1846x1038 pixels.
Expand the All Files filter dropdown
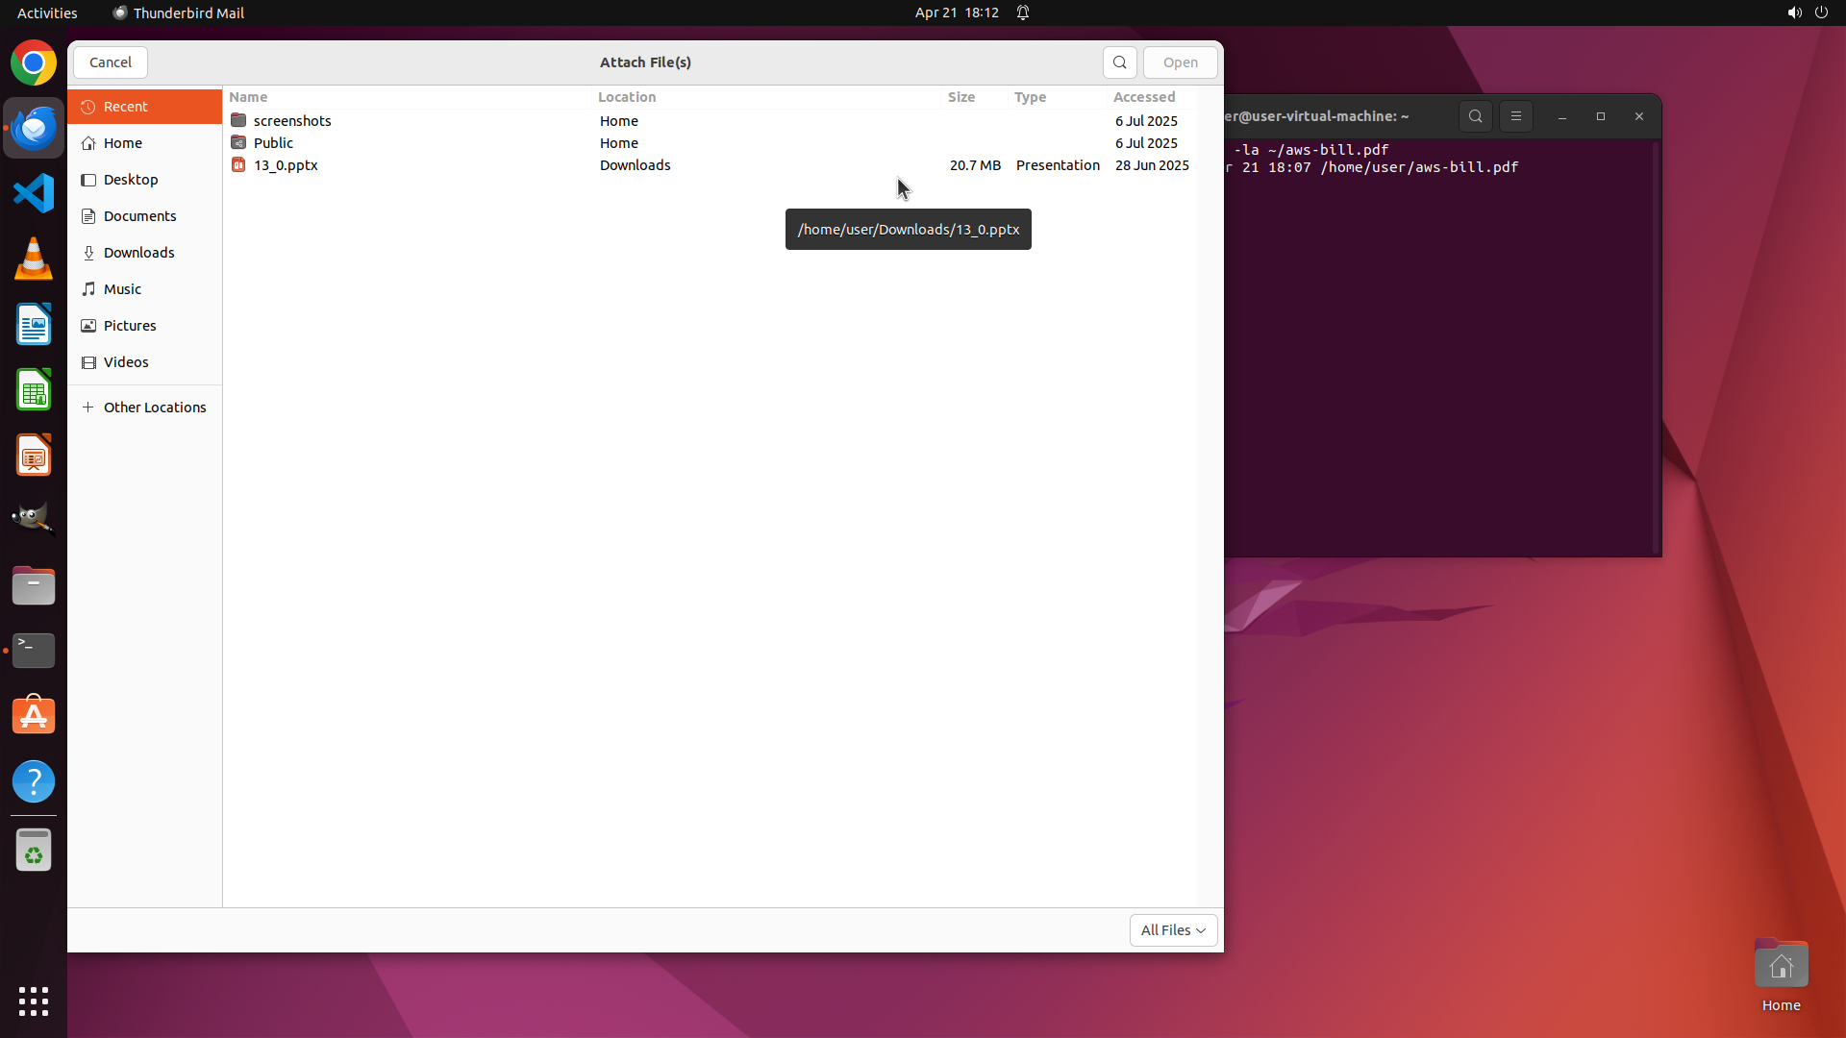click(1173, 930)
